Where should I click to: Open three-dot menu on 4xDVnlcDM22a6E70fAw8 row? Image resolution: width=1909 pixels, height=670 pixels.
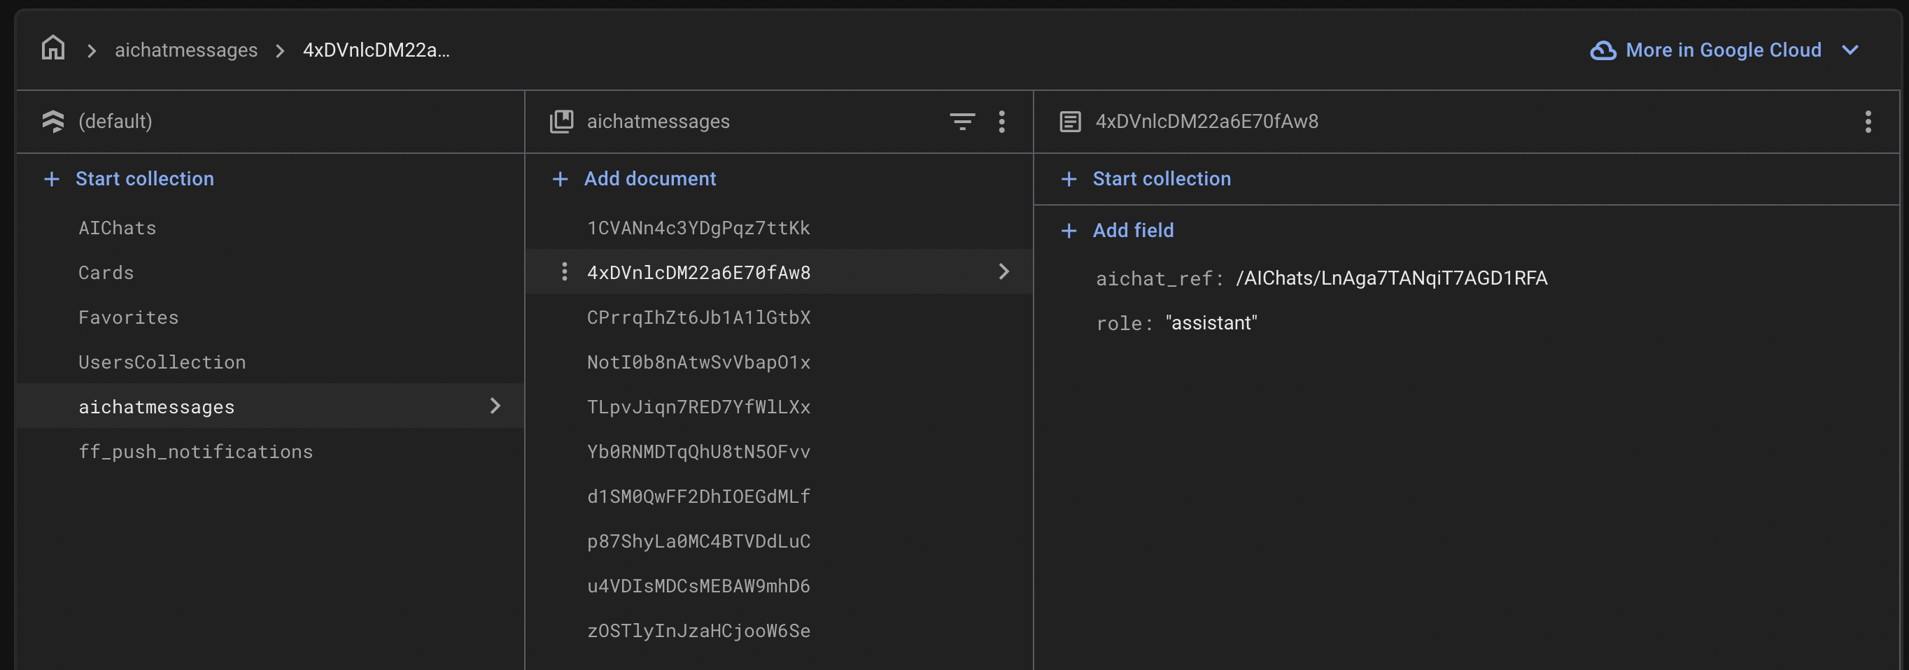(565, 271)
